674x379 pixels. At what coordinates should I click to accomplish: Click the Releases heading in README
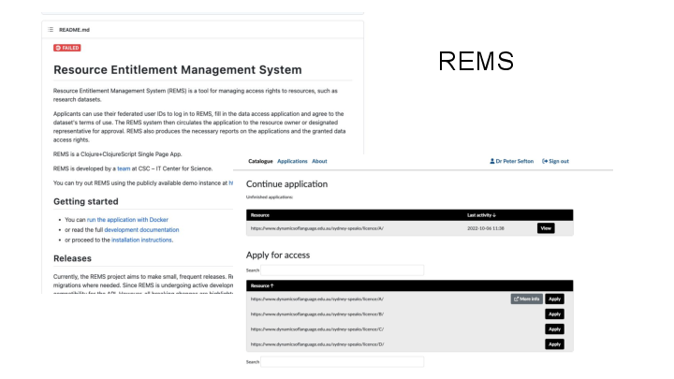[72, 258]
